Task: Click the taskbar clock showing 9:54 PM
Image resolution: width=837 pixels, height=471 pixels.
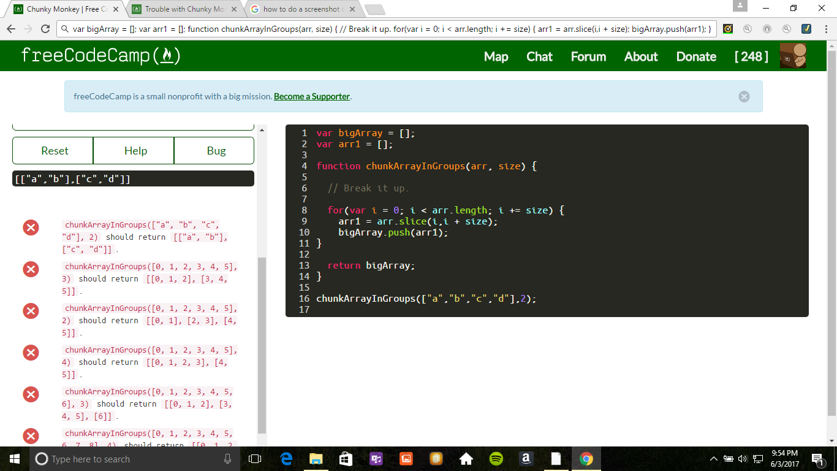Action: [785, 459]
